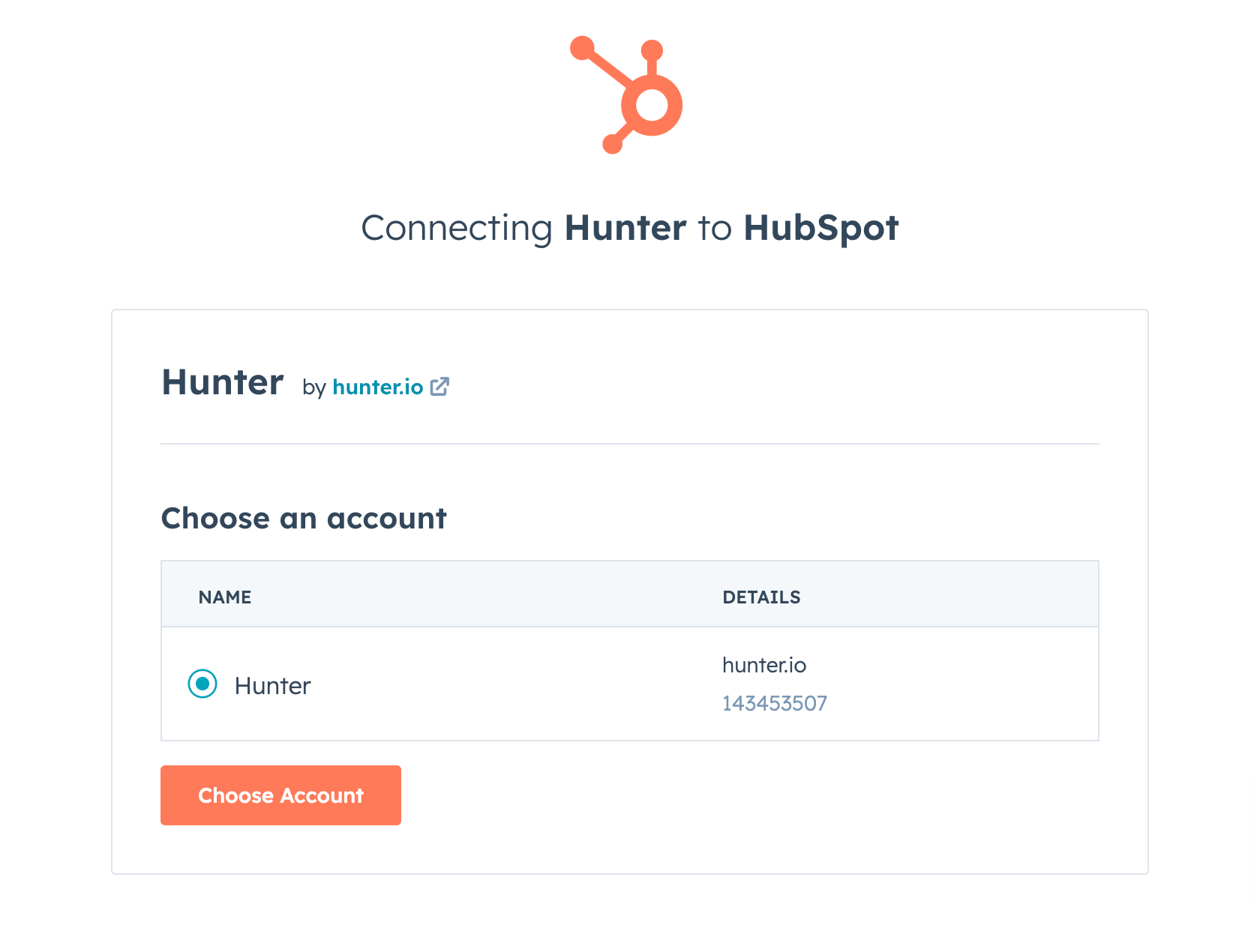Select the Hunter account row

pos(525,684)
